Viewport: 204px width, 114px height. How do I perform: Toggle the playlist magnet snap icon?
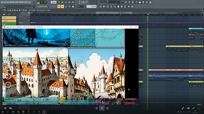[5, 10]
